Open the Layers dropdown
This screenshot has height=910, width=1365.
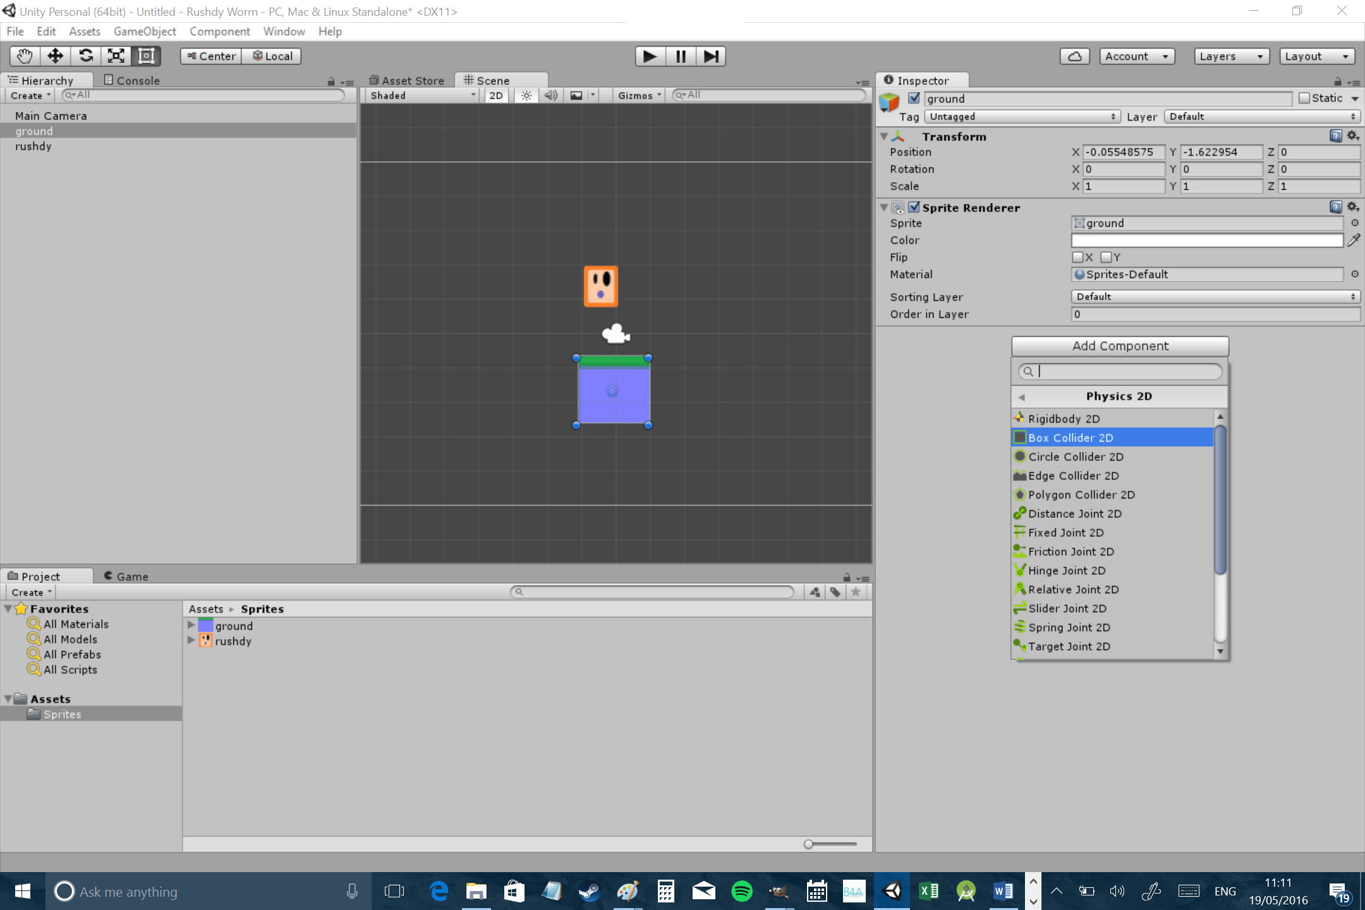coord(1232,56)
